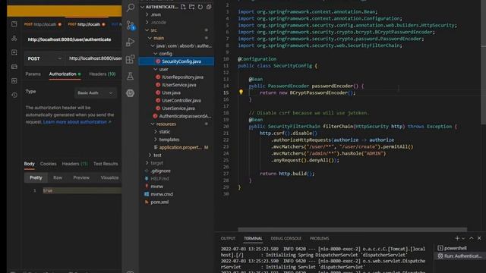Click the lightbulb code action icon

[x=241, y=92]
